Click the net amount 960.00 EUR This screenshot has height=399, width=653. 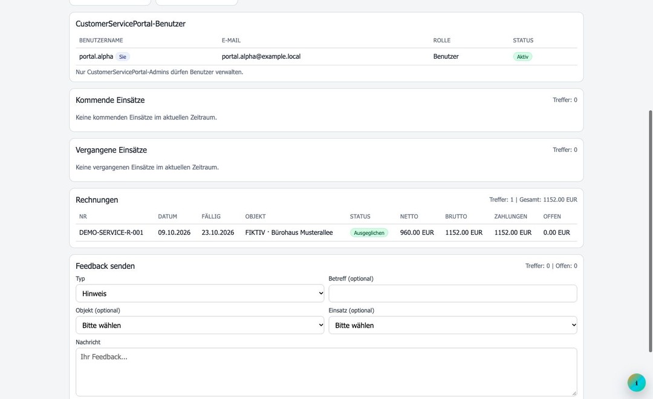417,232
